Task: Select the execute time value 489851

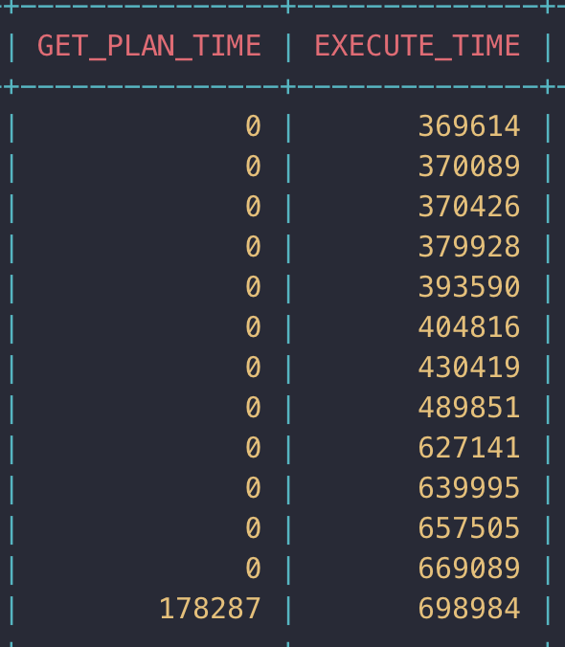Action: [x=469, y=408]
